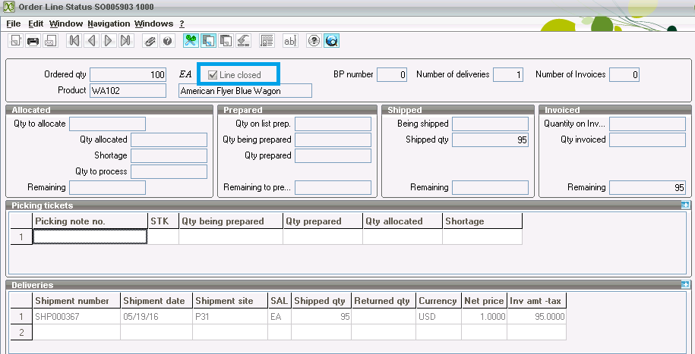Click the BP number field
This screenshot has width=695, height=354.
point(392,74)
